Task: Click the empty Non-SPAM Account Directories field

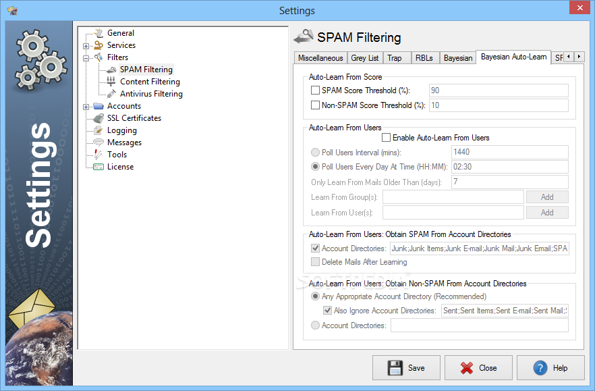Action: pyautogui.click(x=480, y=325)
